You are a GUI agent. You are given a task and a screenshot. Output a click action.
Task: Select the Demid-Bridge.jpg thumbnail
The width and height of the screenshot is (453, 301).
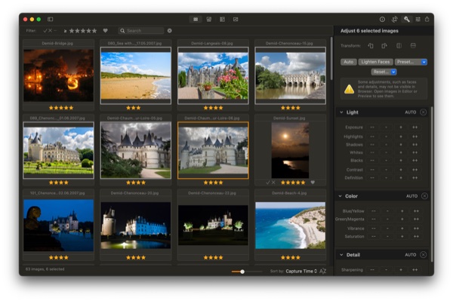(58, 75)
